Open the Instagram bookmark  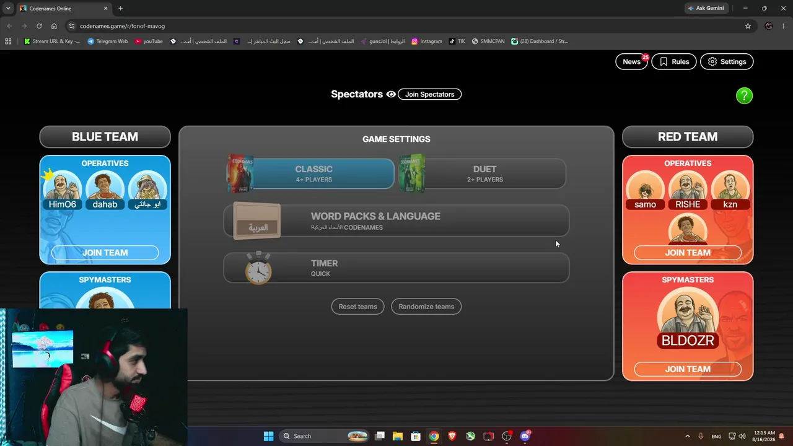point(427,42)
